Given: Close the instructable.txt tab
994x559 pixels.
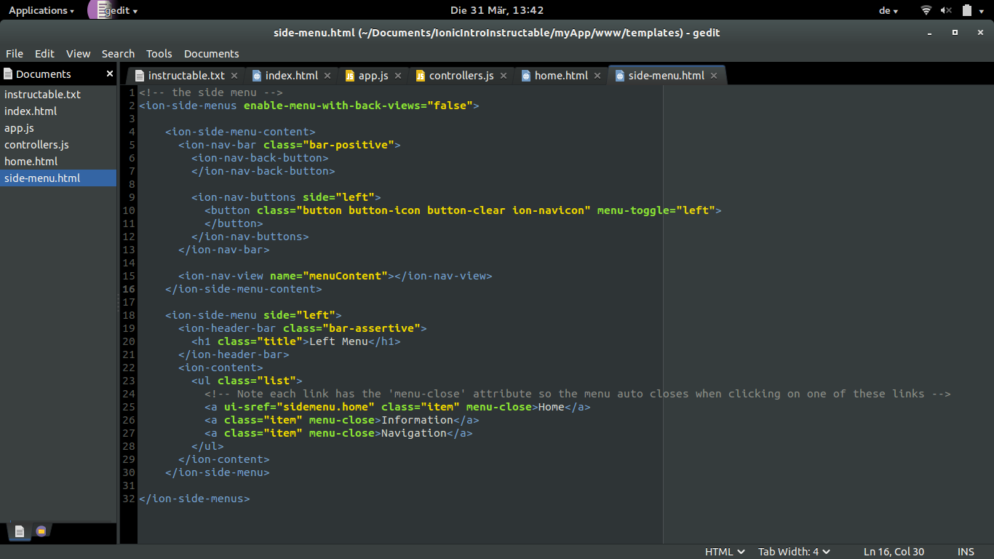Looking at the screenshot, I should [234, 76].
